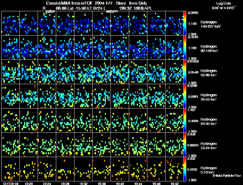Click the colorbar value '0.06601'
Image resolution: width=243 pixels, height=185 pixels.
(193, 145)
